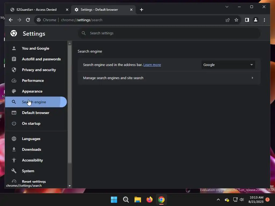
Task: Click the sidebar scroll down arrow
Action: click(x=70, y=186)
